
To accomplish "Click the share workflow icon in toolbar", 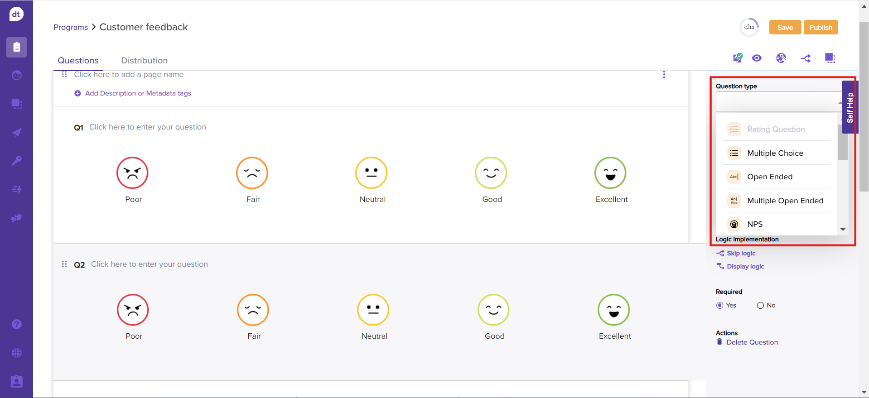I will 806,58.
